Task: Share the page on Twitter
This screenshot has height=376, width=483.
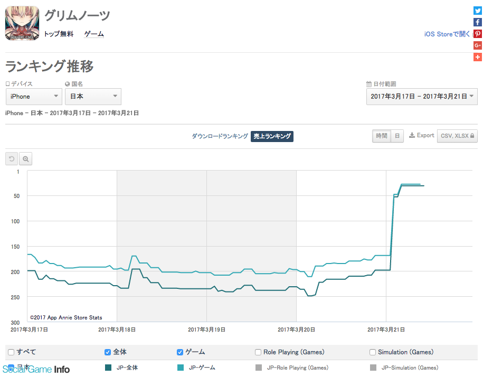Action: 477,11
